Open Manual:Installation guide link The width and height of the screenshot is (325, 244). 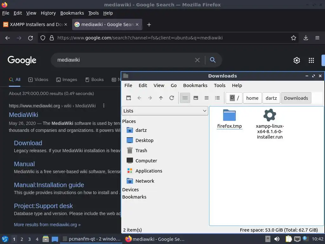pyautogui.click(x=49, y=185)
